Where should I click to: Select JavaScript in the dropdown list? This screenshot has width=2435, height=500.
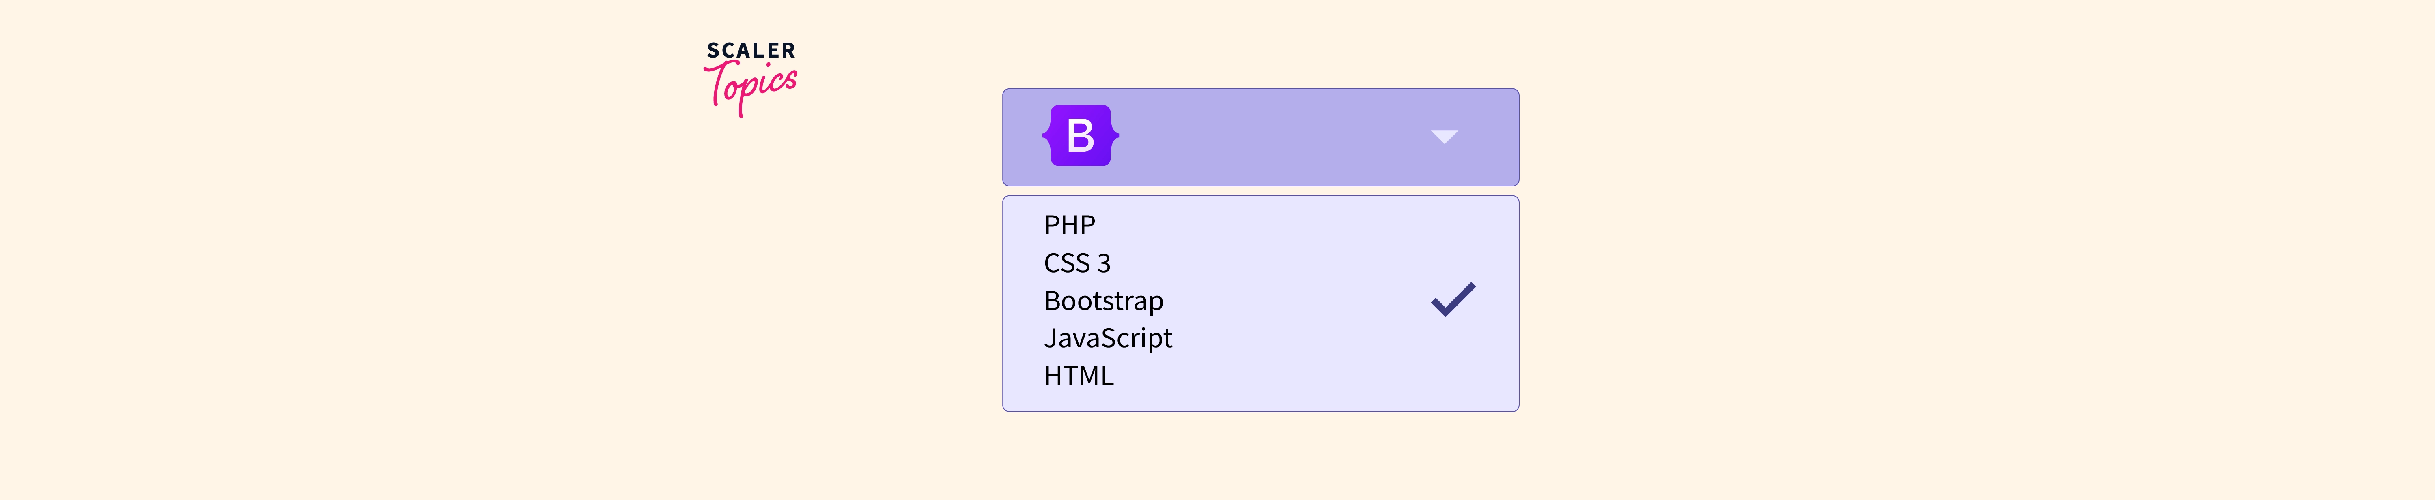pyautogui.click(x=1108, y=338)
